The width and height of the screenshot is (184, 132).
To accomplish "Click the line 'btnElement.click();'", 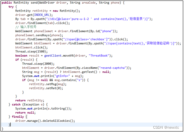I will pos(32,48).
